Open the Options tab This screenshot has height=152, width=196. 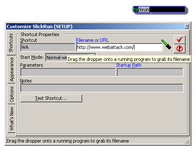pyautogui.click(x=12, y=94)
